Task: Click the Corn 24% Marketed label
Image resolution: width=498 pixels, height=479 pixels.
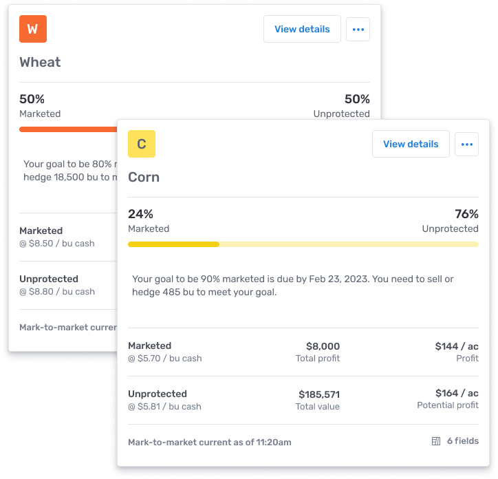Action: click(149, 220)
